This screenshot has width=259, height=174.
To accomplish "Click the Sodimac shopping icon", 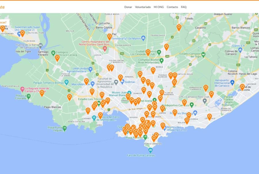I will (x=122, y=82).
